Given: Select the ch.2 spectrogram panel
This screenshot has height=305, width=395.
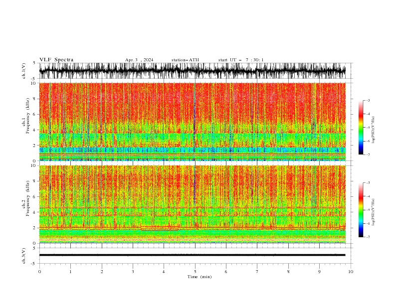Looking at the screenshot, I should coord(193,204).
